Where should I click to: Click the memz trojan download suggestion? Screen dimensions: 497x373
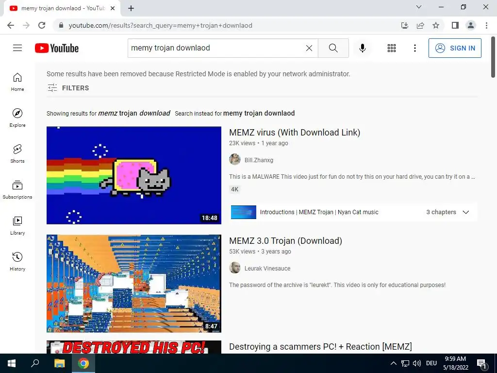click(x=134, y=113)
